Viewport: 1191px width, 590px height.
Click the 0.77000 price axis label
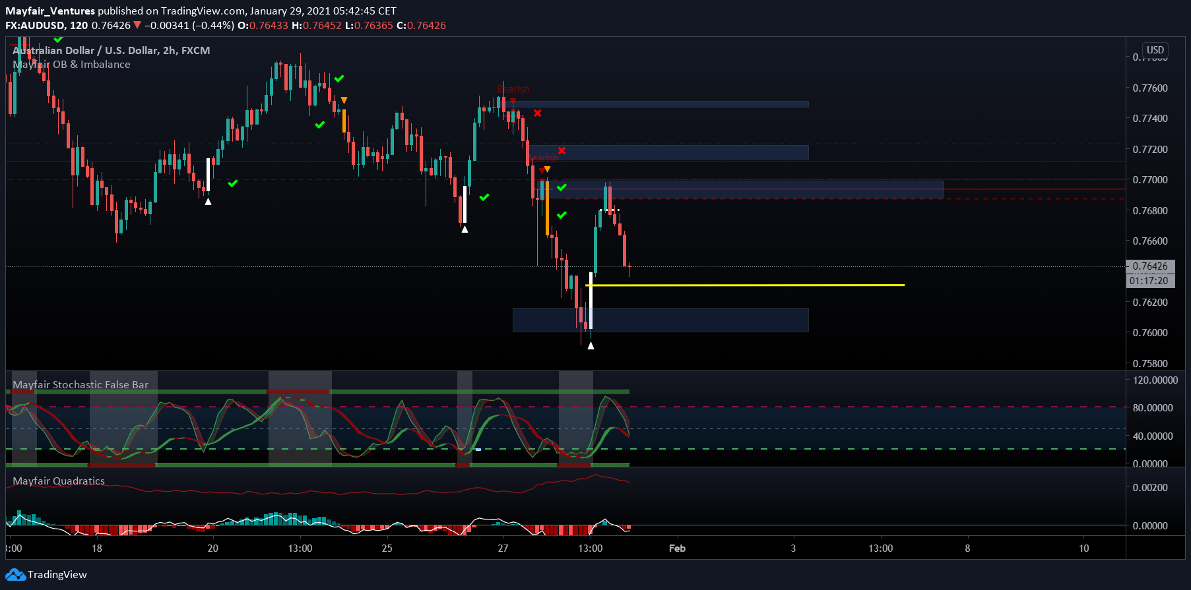tap(1150, 179)
